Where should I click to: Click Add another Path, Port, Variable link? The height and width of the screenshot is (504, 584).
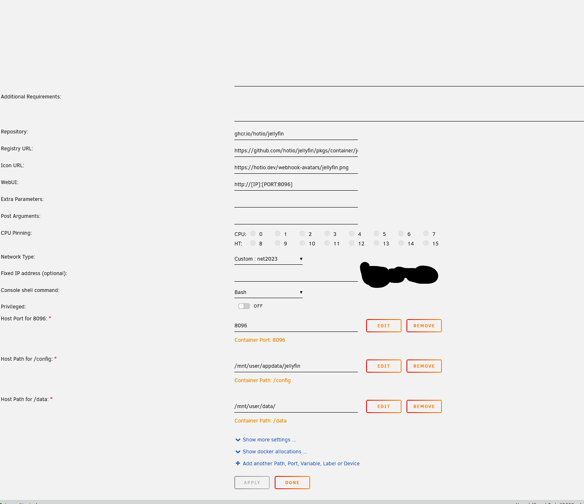pyautogui.click(x=301, y=464)
